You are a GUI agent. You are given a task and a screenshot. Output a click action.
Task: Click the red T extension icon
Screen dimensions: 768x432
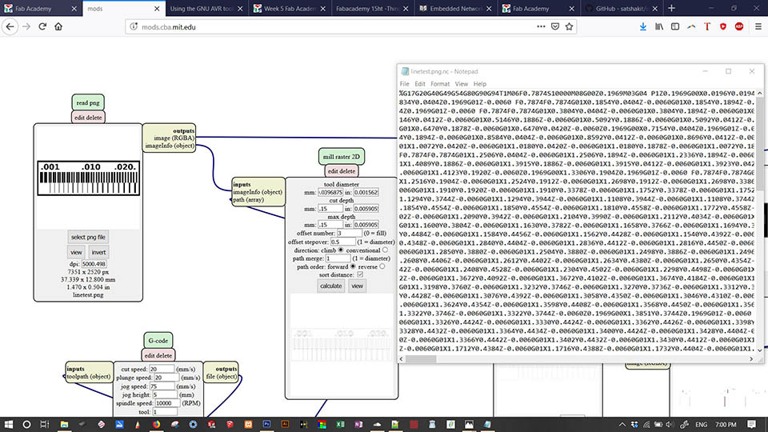pos(706,26)
